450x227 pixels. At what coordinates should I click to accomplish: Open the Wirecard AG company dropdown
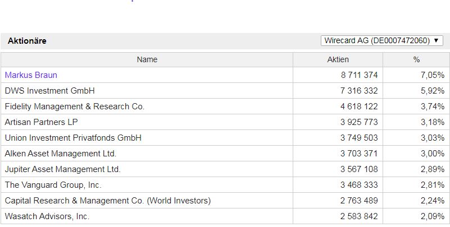[381, 41]
